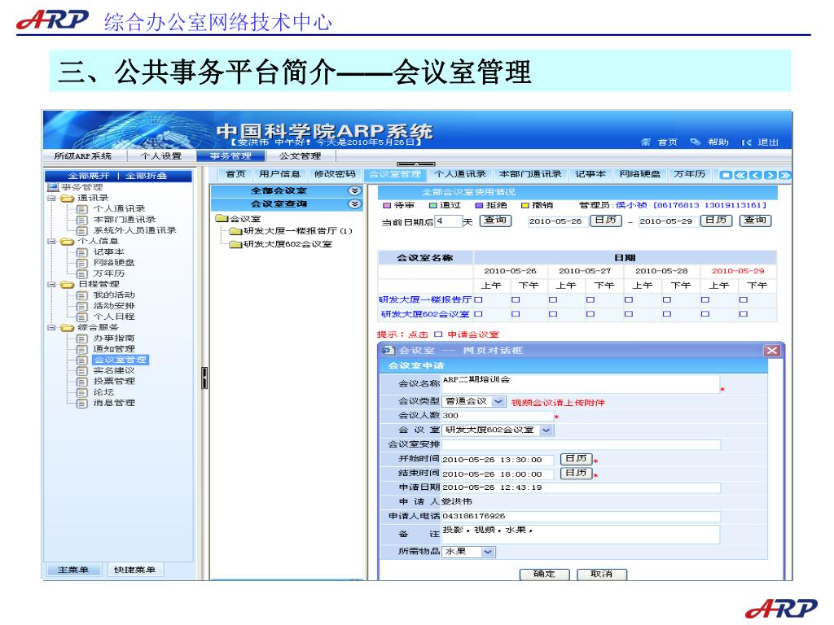Switch to 修改密码 tab
834x625 pixels.
click(x=335, y=174)
